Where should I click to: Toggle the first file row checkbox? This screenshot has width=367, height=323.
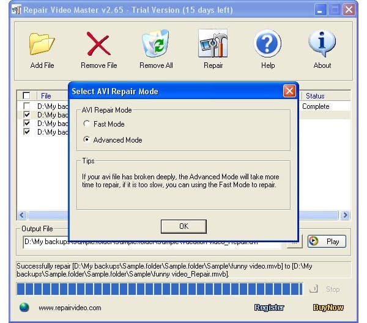coord(26,106)
